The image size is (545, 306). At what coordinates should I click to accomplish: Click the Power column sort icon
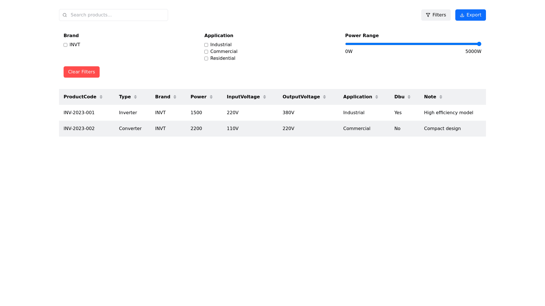pyautogui.click(x=211, y=97)
